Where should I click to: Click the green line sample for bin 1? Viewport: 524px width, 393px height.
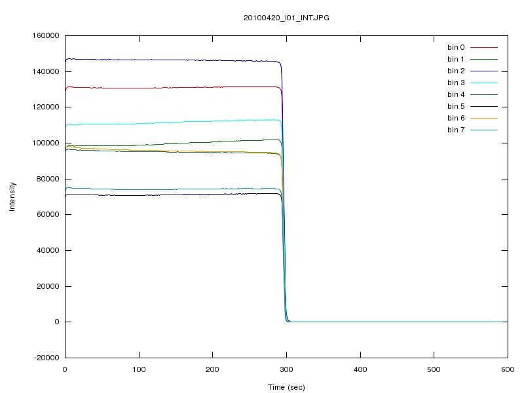484,59
